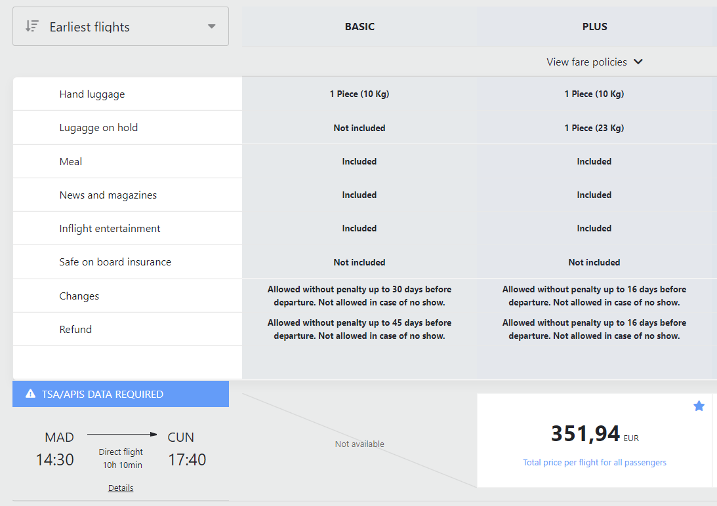717x506 pixels.
Task: Select the Hand luggage row label
Action: 92,94
